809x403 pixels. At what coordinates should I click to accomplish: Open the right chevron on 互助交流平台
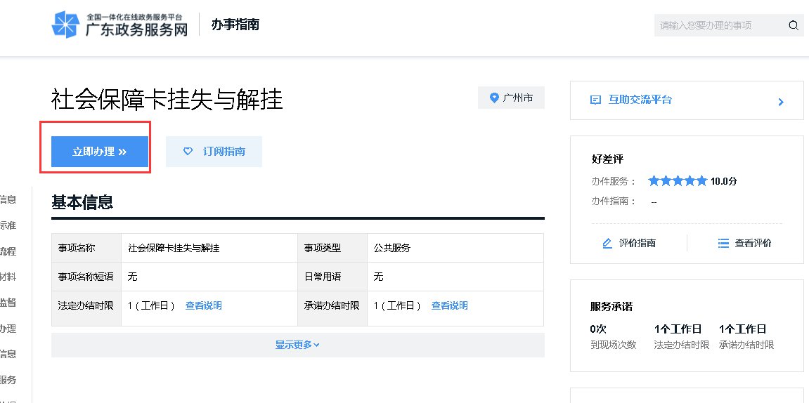click(780, 102)
